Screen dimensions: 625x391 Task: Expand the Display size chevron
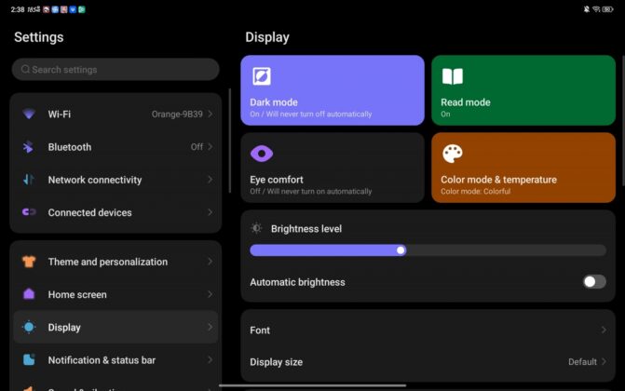(x=604, y=362)
